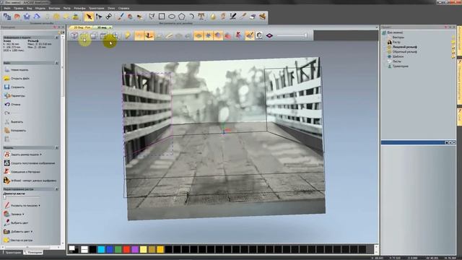Click the Освещение и Материал icon
This screenshot has height=260, width=462.
(6, 172)
